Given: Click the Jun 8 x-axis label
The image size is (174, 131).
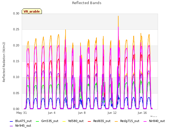Looking at the screenshot, I should pos(82,113).
